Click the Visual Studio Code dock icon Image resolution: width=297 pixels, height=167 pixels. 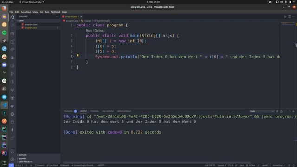(x=4, y=105)
